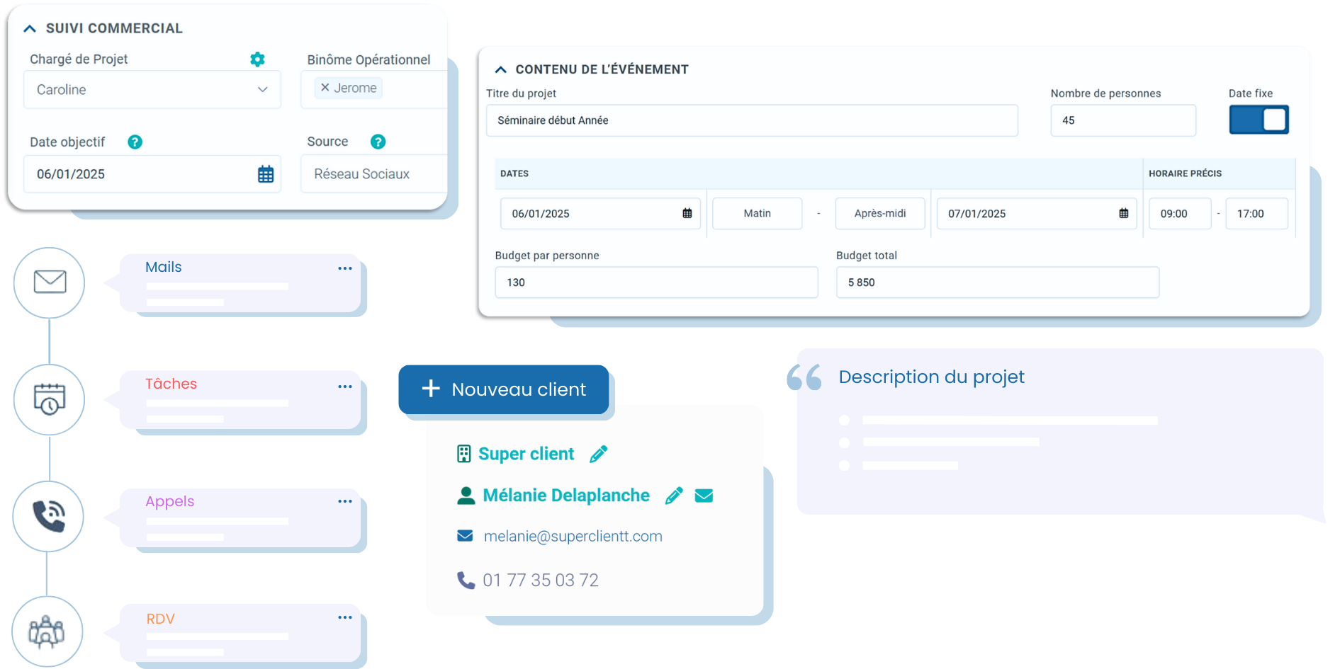Click the Tâches calendar-clock circle icon
Image resolution: width=1340 pixels, height=669 pixels.
50,400
